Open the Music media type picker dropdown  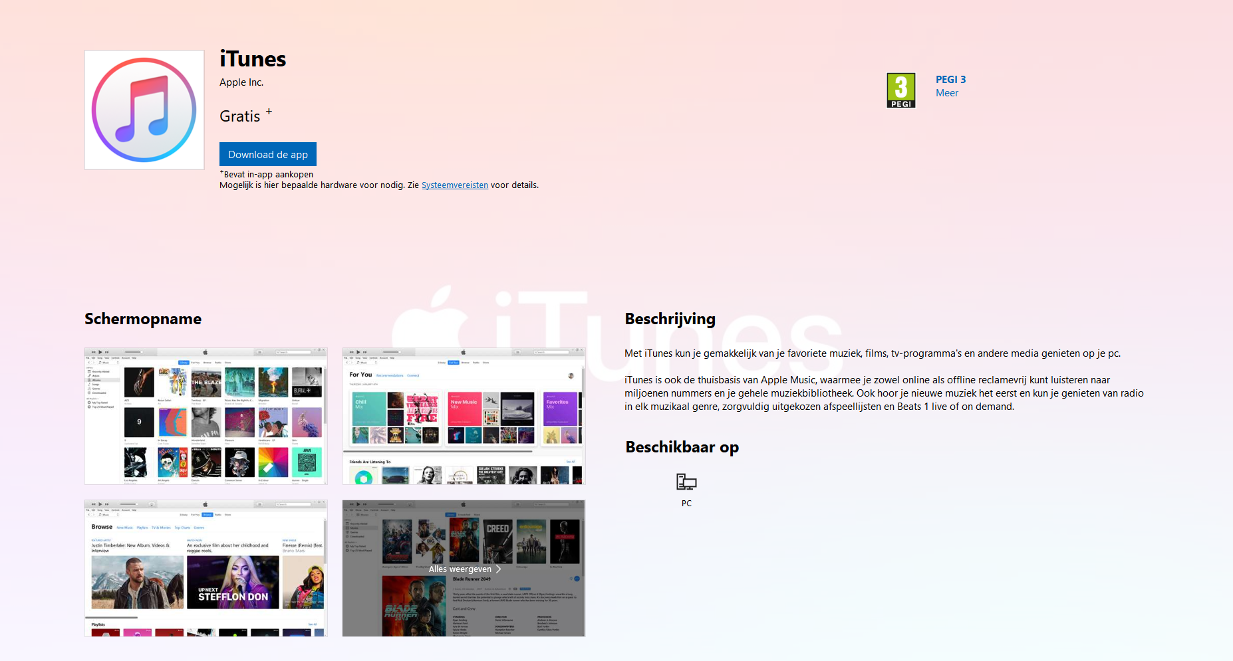107,363
